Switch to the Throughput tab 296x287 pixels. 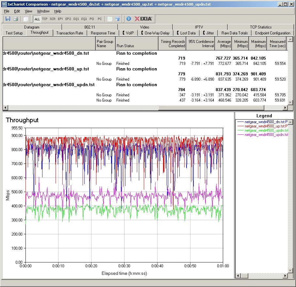pos(40,32)
